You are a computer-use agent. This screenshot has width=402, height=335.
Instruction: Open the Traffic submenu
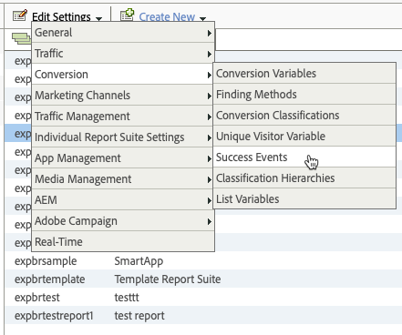[123, 53]
